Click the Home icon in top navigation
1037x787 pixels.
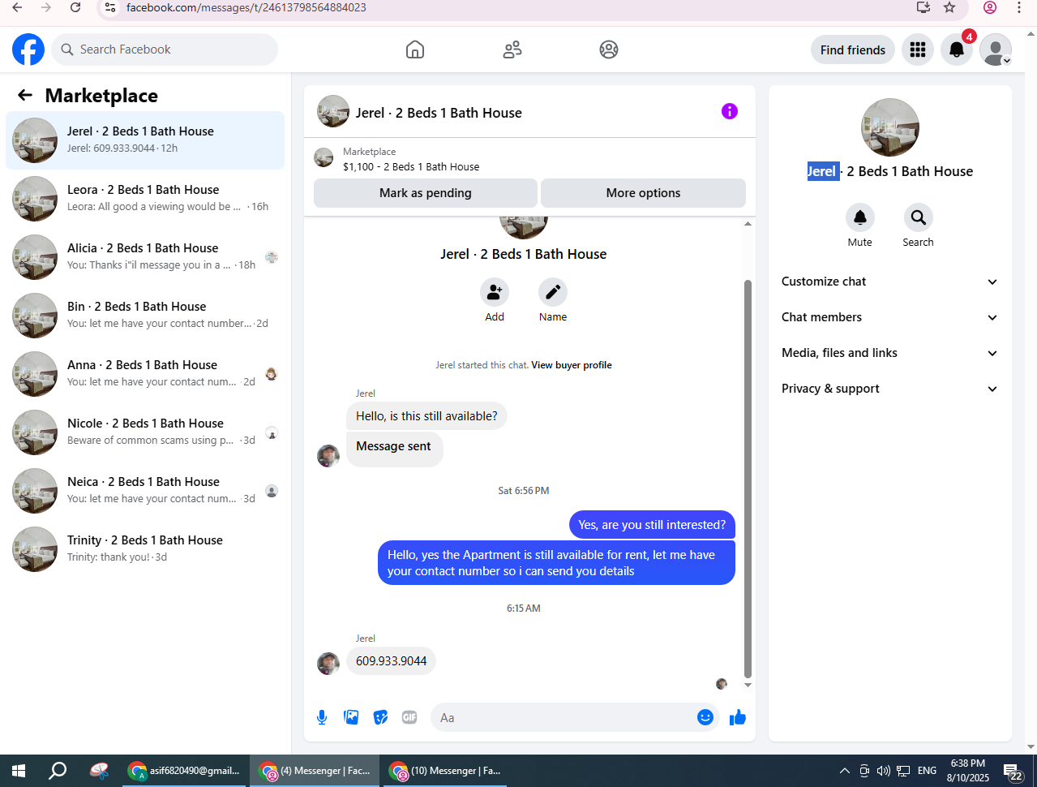point(415,49)
